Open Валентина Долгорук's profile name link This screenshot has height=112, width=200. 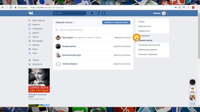[72, 55]
